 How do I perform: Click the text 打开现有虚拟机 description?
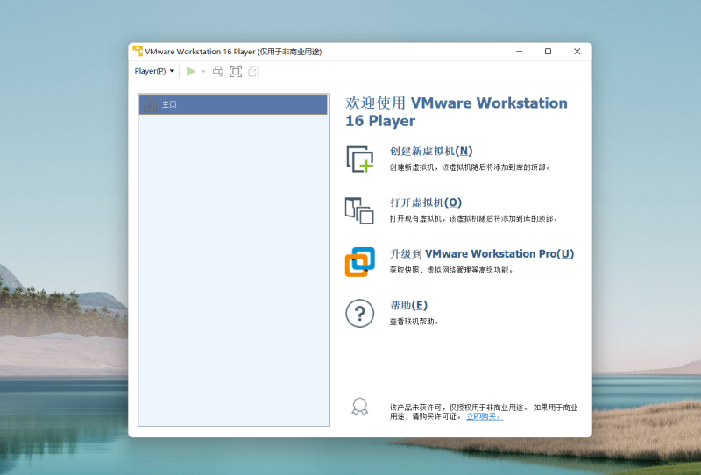pos(473,219)
